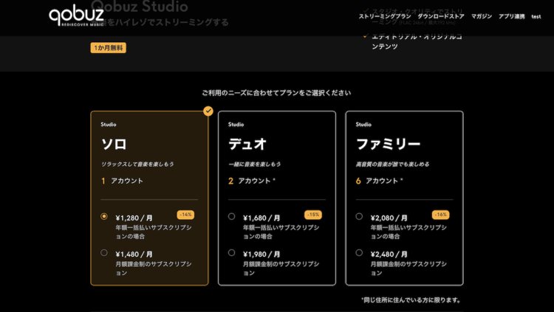Choose デュオ monthly ¥1,980/月 radio button
Viewport: 554px width, 312px height.
point(232,253)
